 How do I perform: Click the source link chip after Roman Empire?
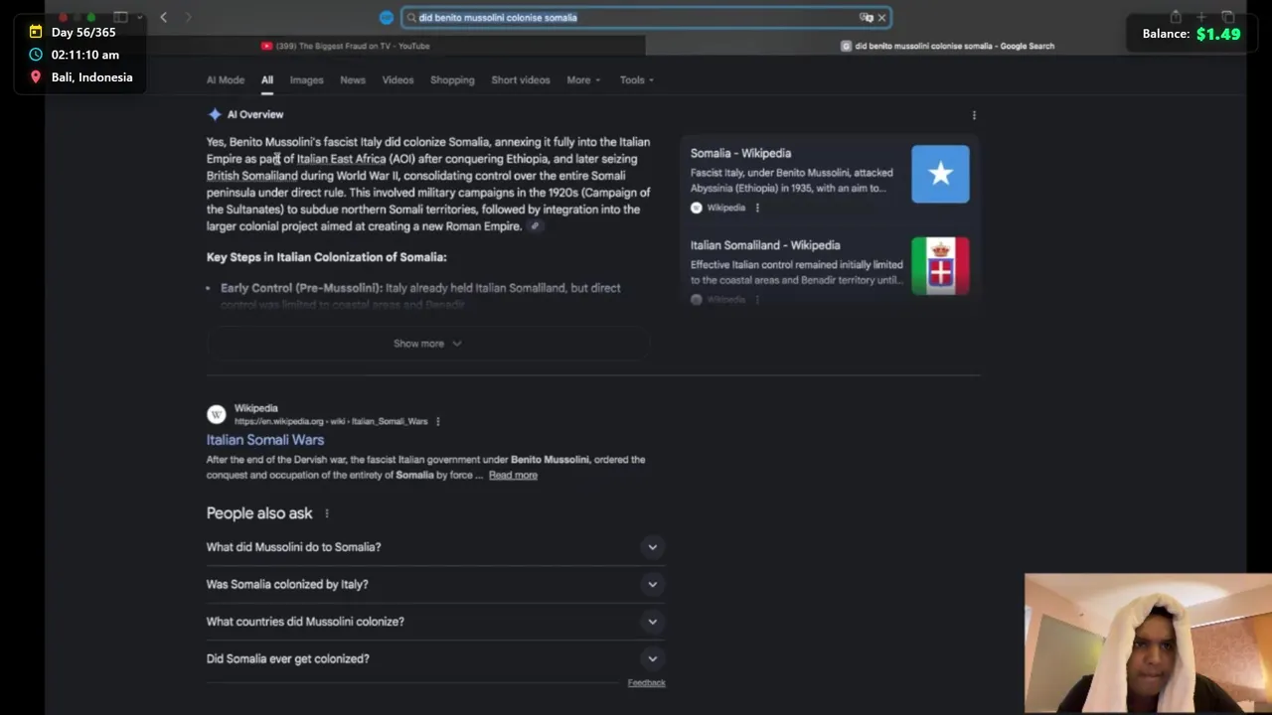click(535, 226)
